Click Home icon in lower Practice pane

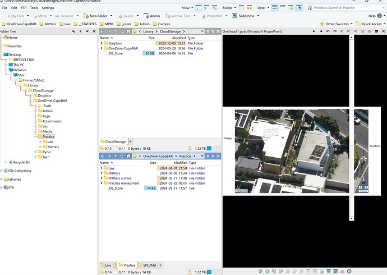point(128,156)
